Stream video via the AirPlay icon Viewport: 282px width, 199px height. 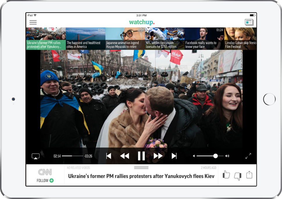[35, 156]
